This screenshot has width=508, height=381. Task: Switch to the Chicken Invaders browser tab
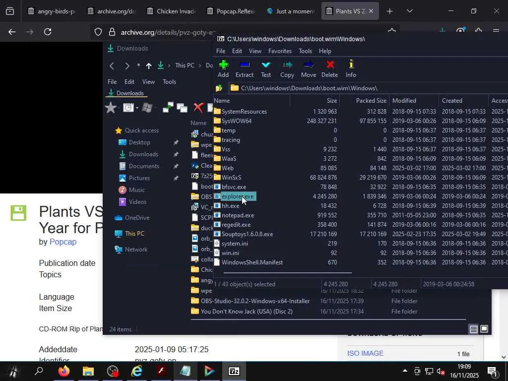(171, 11)
